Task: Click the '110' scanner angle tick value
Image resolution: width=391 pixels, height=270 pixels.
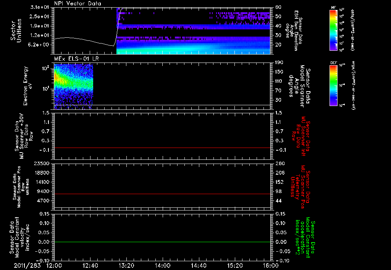Action: click(x=279, y=81)
